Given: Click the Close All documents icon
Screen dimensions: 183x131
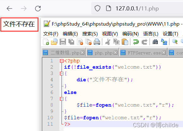Looking at the screenshot, I should coord(88,42).
